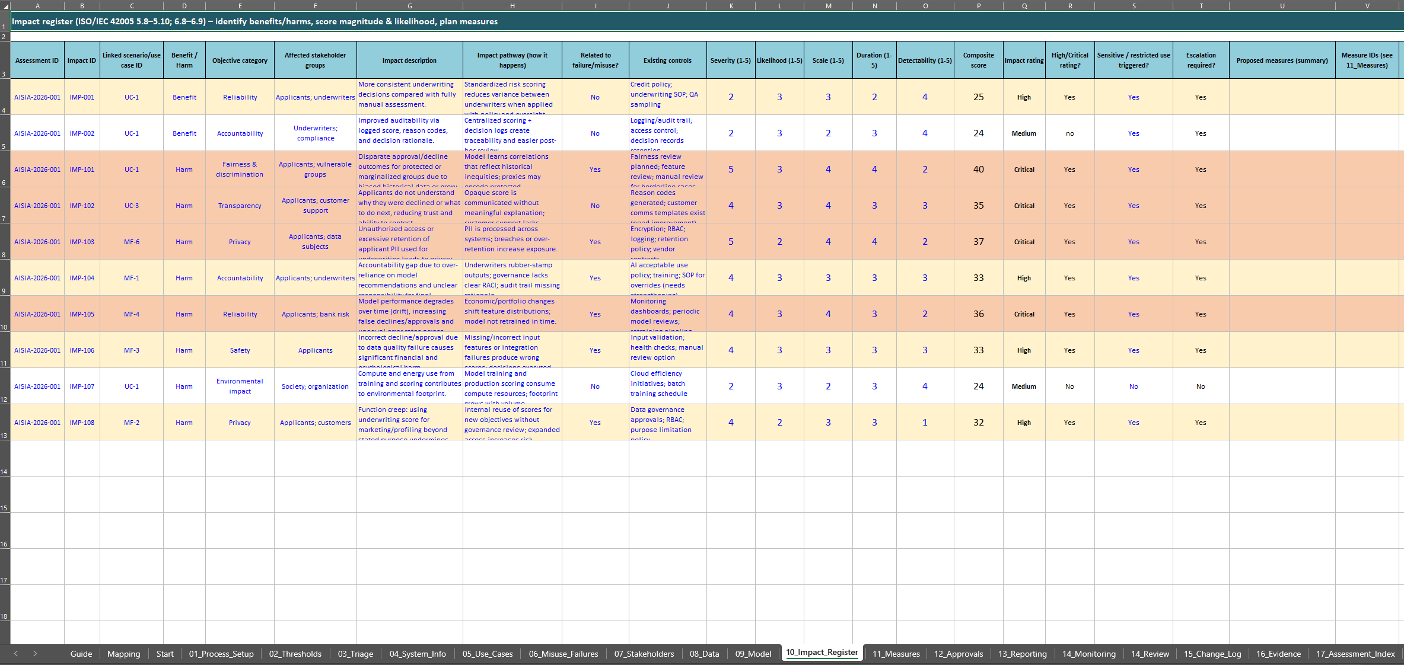Click the select-all corner of the grid
The height and width of the screenshot is (665, 1404).
click(5, 5)
